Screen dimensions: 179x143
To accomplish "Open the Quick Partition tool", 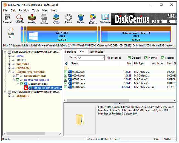I will [44, 19].
